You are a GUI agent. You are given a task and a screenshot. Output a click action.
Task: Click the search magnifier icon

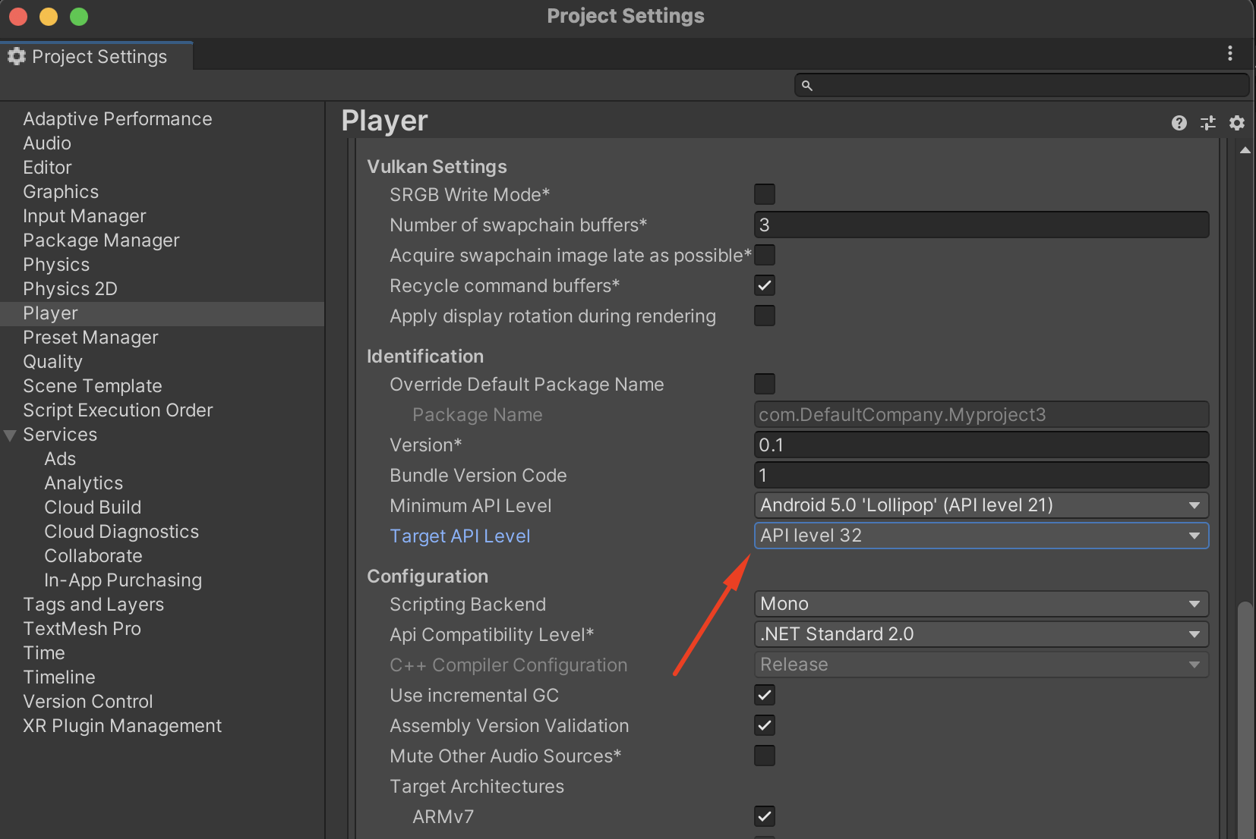[807, 86]
